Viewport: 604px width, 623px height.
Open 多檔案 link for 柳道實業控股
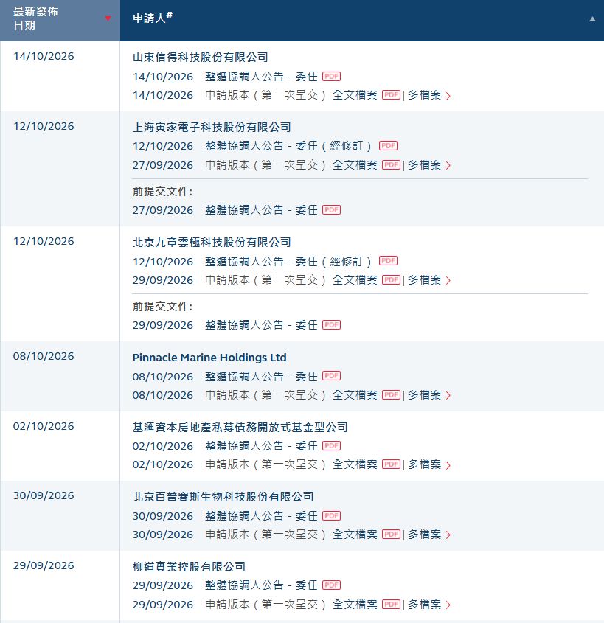coord(424,605)
